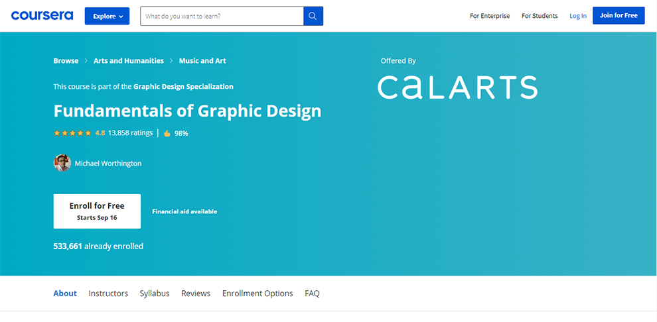Open the For Enterprise link
657x322 pixels.
click(x=490, y=16)
